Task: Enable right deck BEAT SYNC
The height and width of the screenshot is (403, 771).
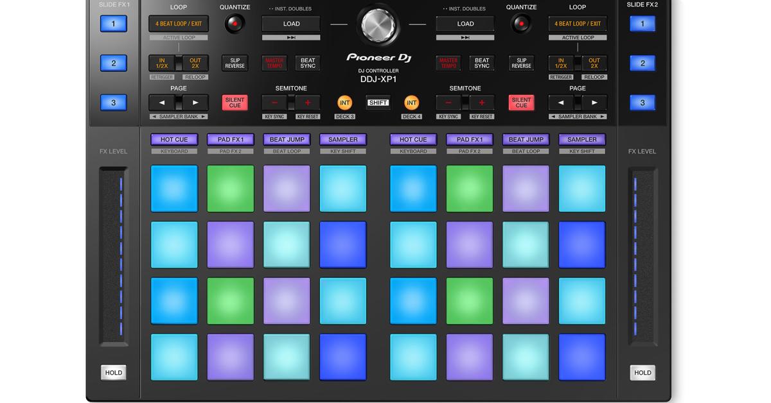Action: [482, 63]
